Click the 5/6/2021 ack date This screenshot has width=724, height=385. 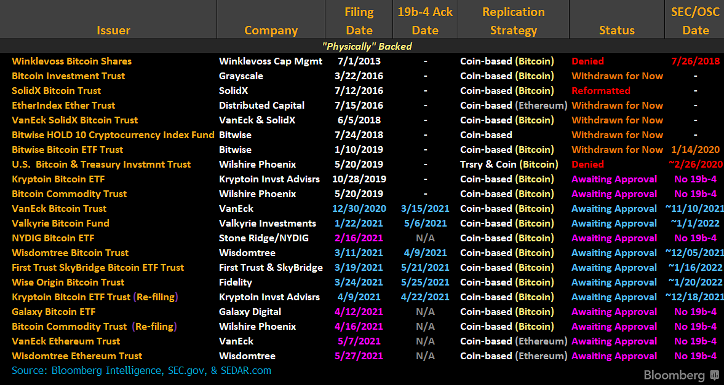click(x=425, y=223)
